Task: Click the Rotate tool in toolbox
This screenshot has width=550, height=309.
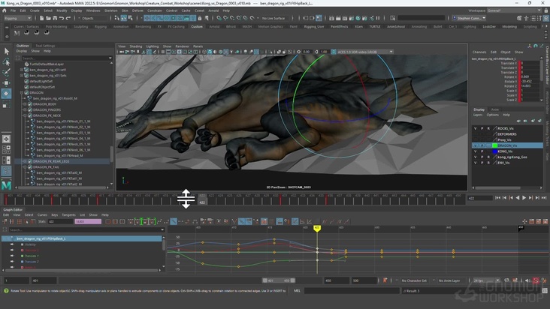Action: point(7,94)
